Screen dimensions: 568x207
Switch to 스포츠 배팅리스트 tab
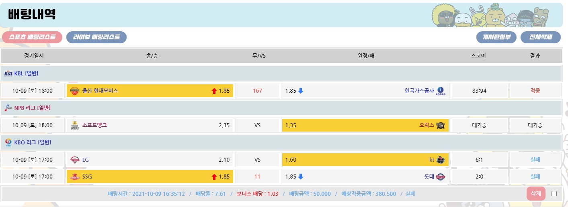(32, 37)
